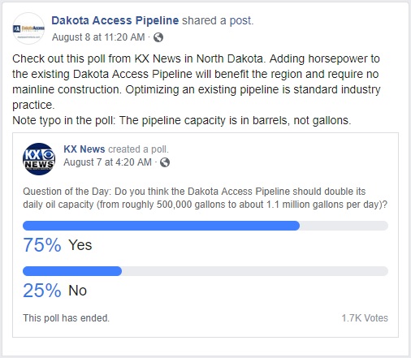
Task: Click the Question of the Day poll text
Action: (x=205, y=198)
